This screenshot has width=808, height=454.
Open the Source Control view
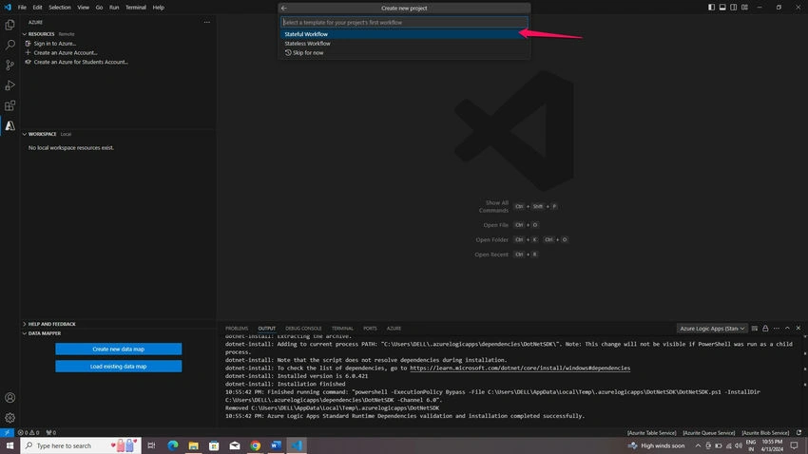[10, 65]
